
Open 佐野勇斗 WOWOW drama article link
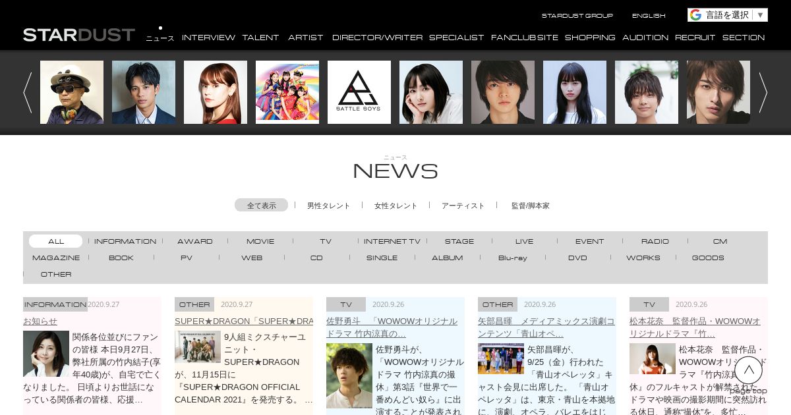[392, 327]
